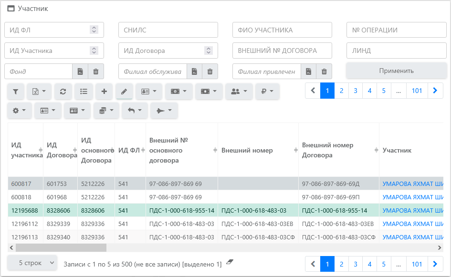Screen dimensions: 451x277
Task: Expand the users group dropdown
Action: [239, 91]
